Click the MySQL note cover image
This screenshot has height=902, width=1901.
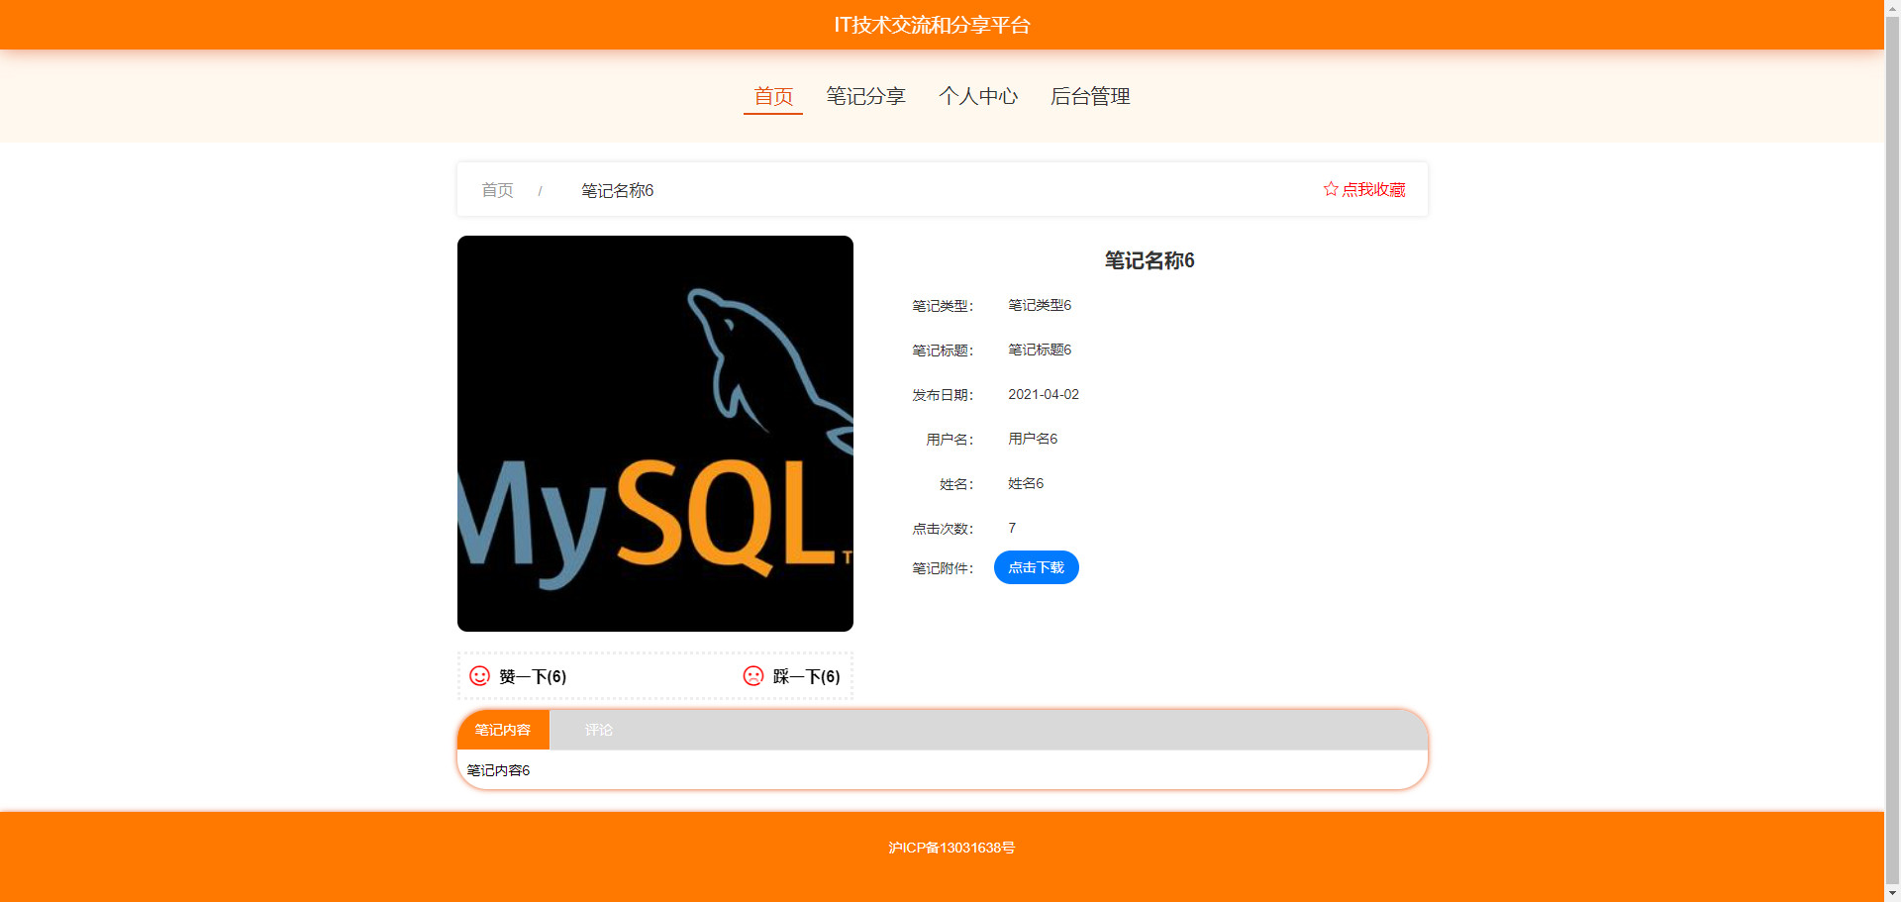[x=655, y=434]
